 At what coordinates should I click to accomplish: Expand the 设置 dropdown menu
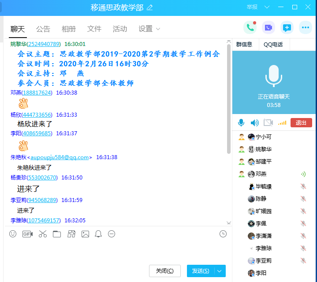point(149,29)
